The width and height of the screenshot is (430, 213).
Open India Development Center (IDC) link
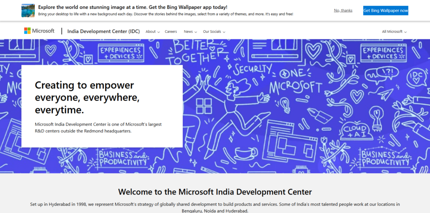tap(103, 31)
